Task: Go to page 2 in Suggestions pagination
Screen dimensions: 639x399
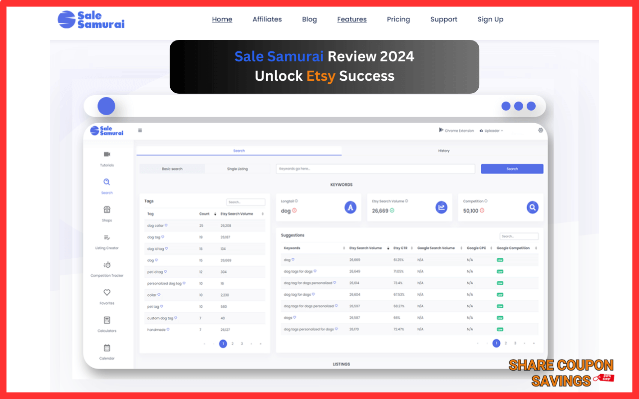Action: [x=506, y=343]
